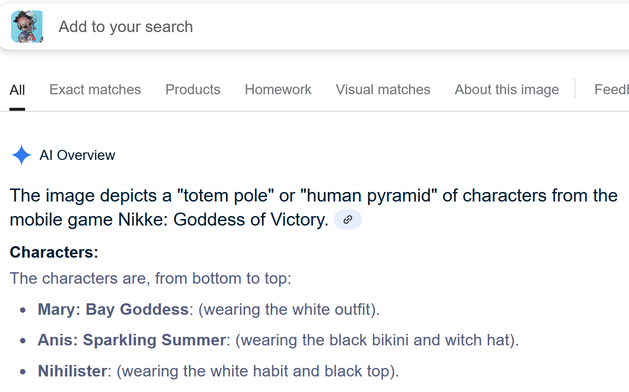Switch to the Exact matches tab
The image size is (629, 392).
coord(95,90)
